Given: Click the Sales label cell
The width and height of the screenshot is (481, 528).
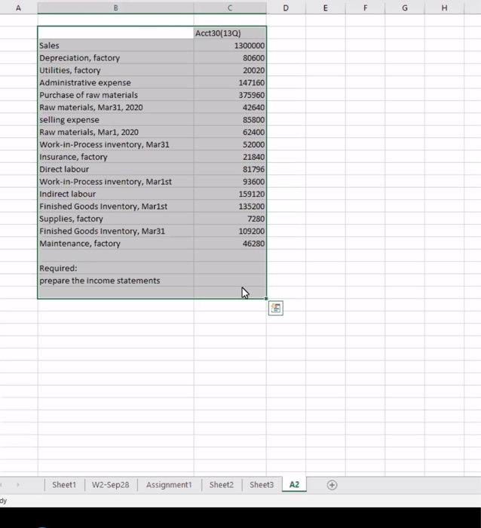Looking at the screenshot, I should [x=116, y=45].
